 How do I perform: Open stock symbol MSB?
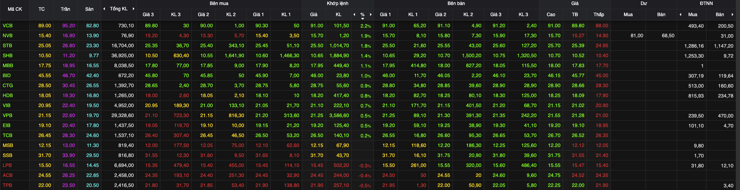(x=8, y=145)
